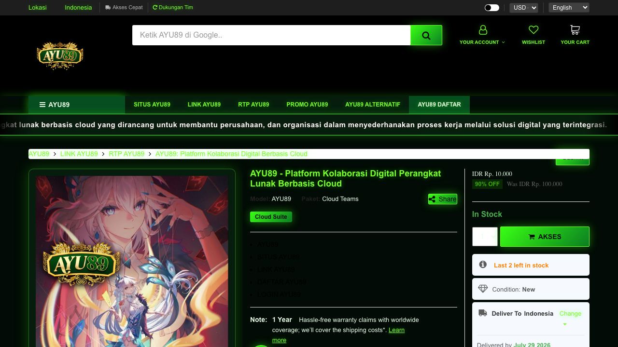Open LINK AYU89 in the navigation bar
Viewport: 618px width, 347px height.
[204, 105]
